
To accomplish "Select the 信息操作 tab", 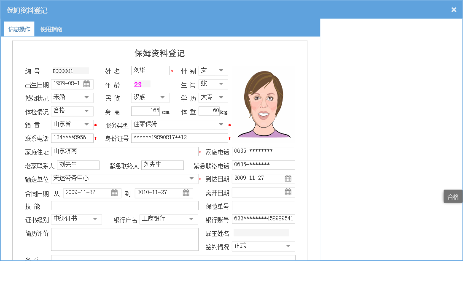I will point(19,29).
